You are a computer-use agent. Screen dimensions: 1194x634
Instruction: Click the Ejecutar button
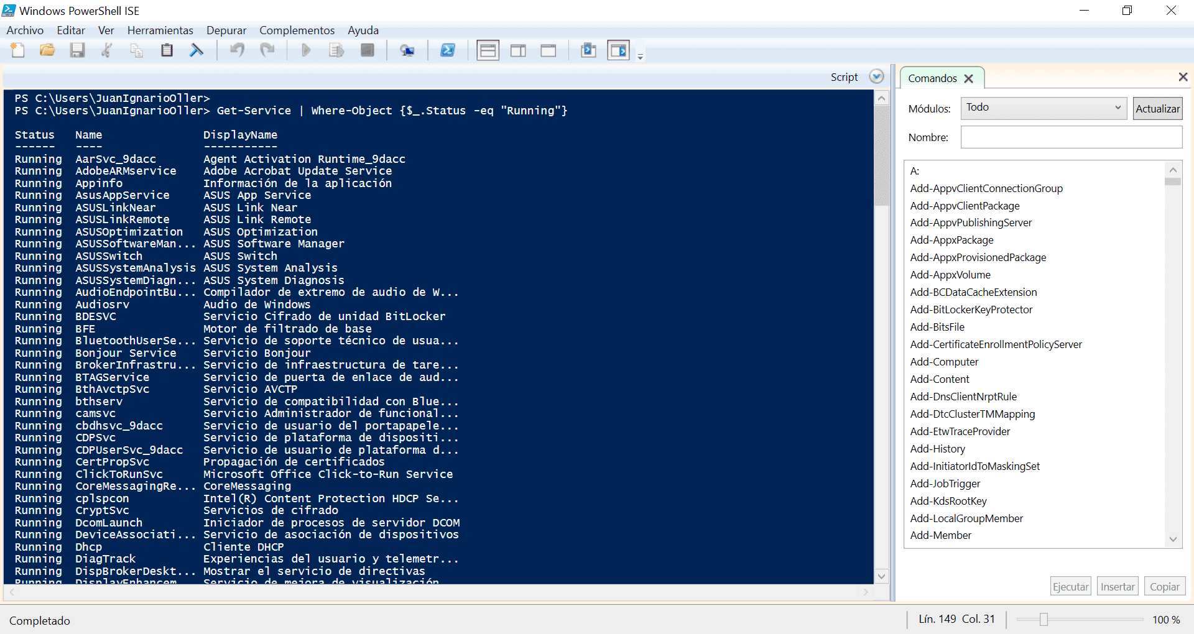coord(1070,587)
